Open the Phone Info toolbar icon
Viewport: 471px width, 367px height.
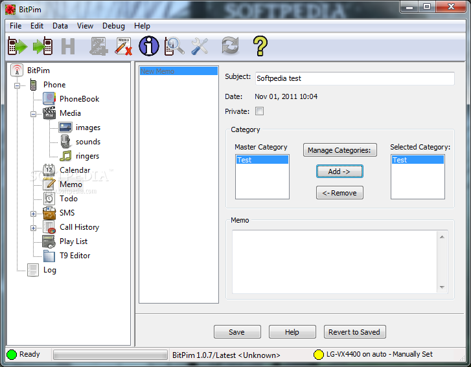coord(149,46)
